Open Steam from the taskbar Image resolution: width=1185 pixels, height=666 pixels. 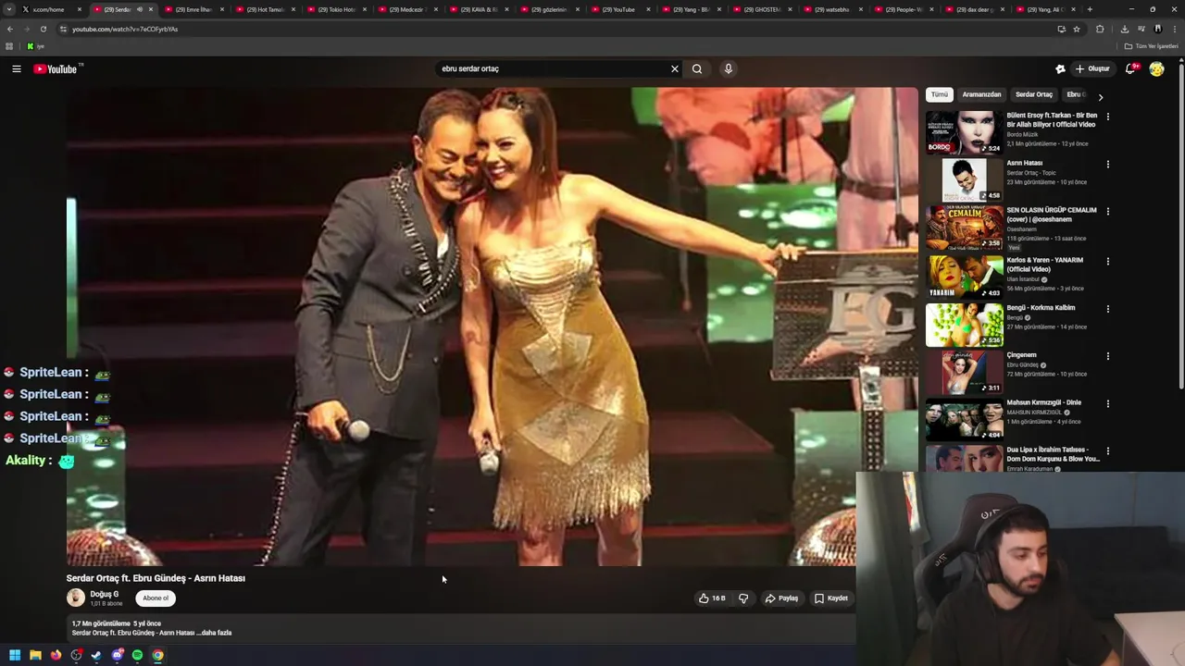[x=96, y=655]
